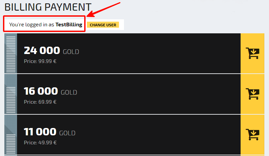Screen dimensions: 269x156
Task: Click the Price: 49.99 € text
Action: tap(40, 143)
